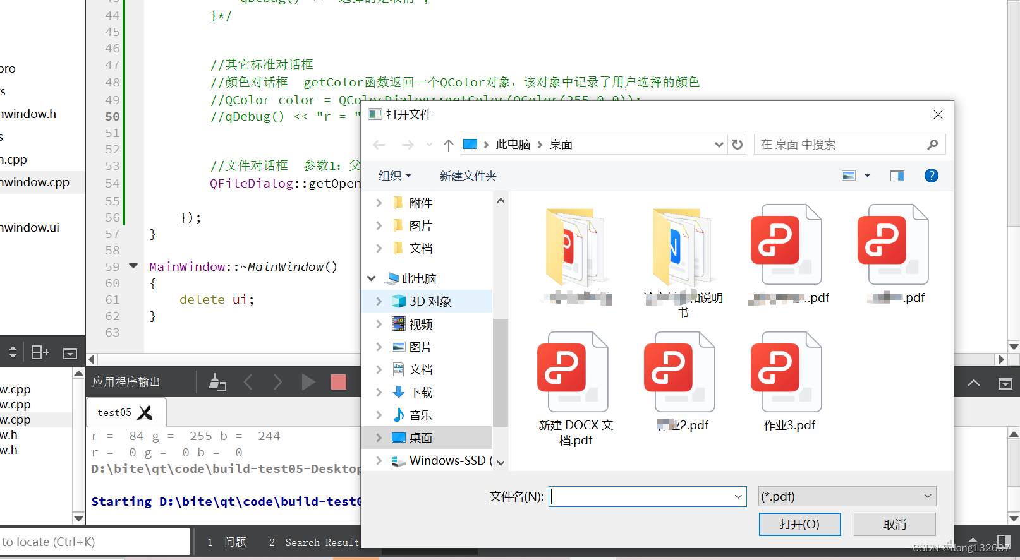Go up one folder level

pyautogui.click(x=449, y=145)
